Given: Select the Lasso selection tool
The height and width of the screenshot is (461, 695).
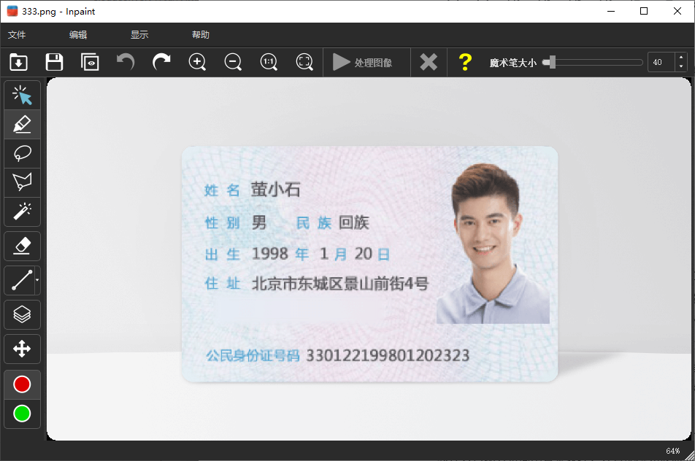Looking at the screenshot, I should tap(22, 153).
